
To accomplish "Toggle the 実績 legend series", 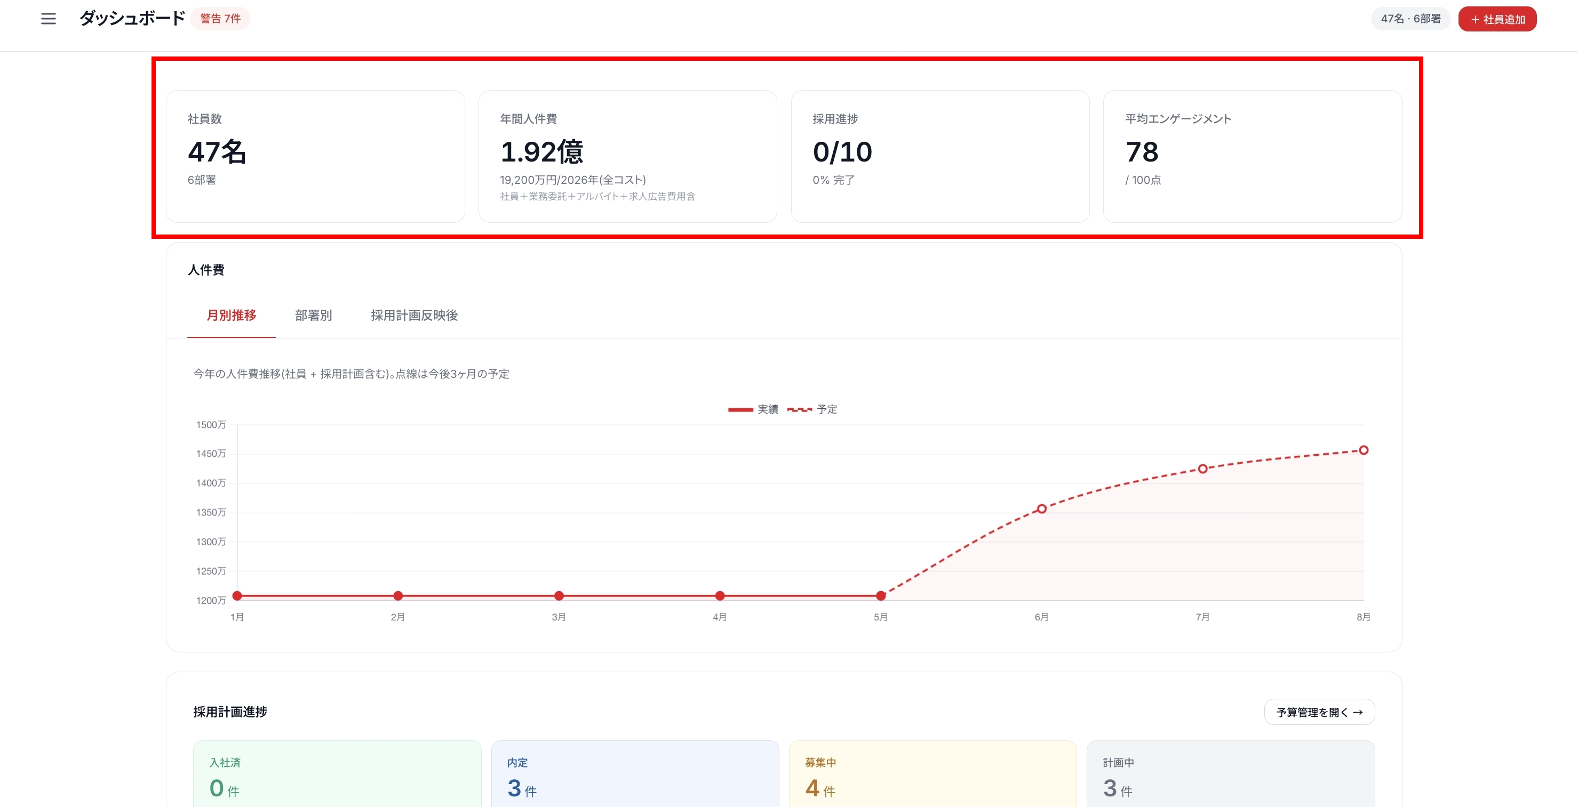I will (753, 409).
